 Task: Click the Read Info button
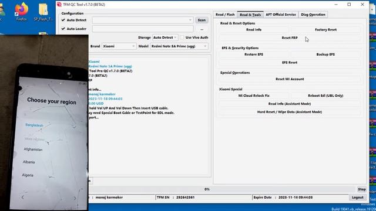click(x=254, y=30)
